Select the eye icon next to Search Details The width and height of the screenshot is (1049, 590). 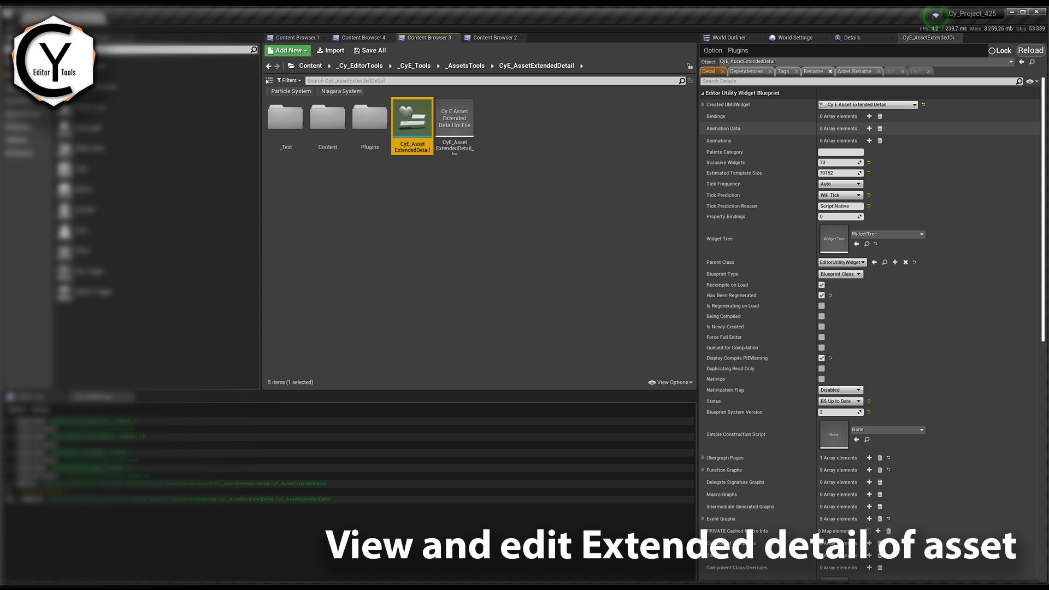tap(1029, 81)
